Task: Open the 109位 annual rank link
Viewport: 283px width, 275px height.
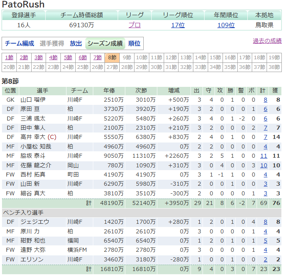Action: pos(226,25)
